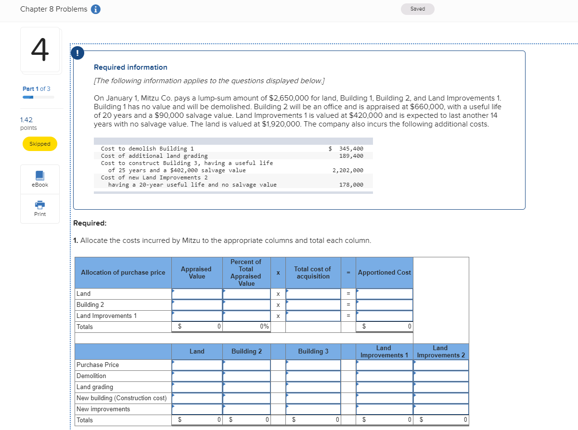Click the Land grading cell under Land Improvements 1
The image size is (578, 430).
[384, 387]
